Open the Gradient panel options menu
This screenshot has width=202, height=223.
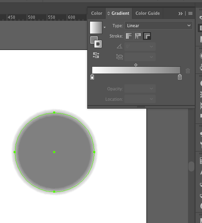(x=190, y=13)
